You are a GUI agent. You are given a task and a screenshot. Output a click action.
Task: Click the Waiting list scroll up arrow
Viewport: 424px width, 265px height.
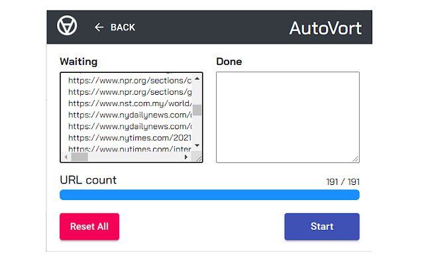point(197,78)
